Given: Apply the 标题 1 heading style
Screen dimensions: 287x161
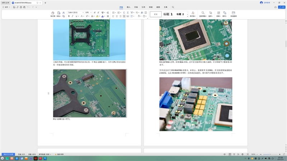Looking at the screenshot, I should (x=168, y=14).
